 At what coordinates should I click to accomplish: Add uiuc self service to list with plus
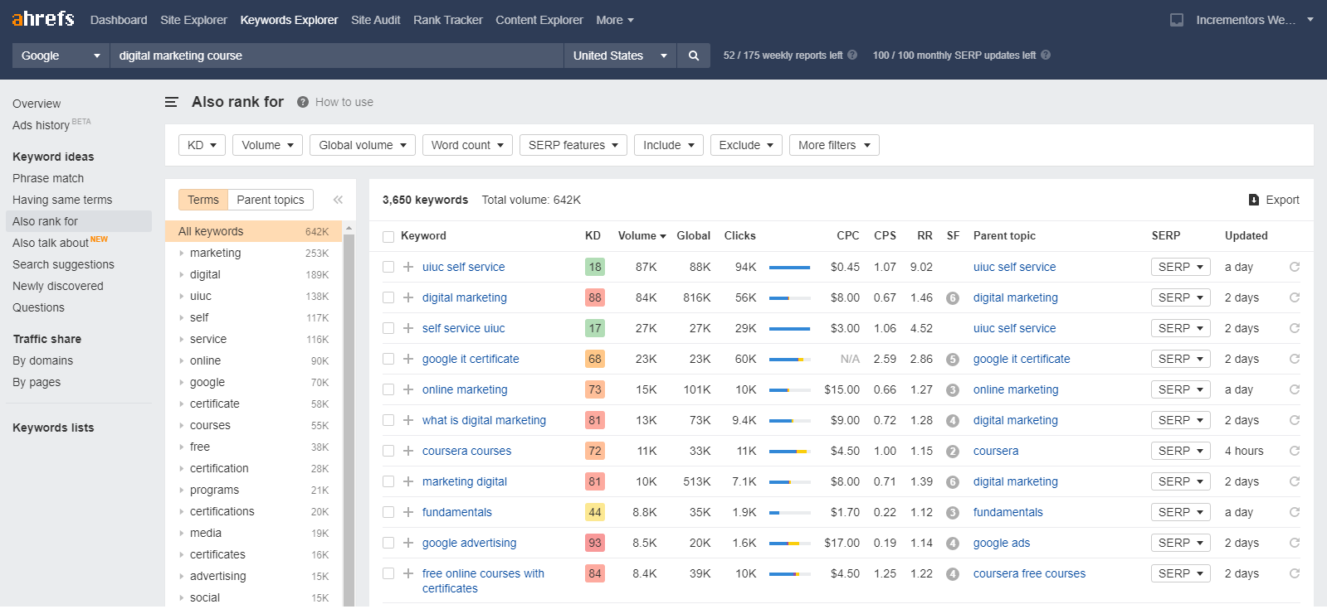(408, 267)
